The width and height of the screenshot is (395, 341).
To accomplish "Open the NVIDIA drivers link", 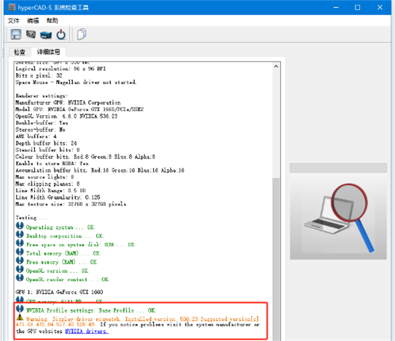I will click(86, 332).
